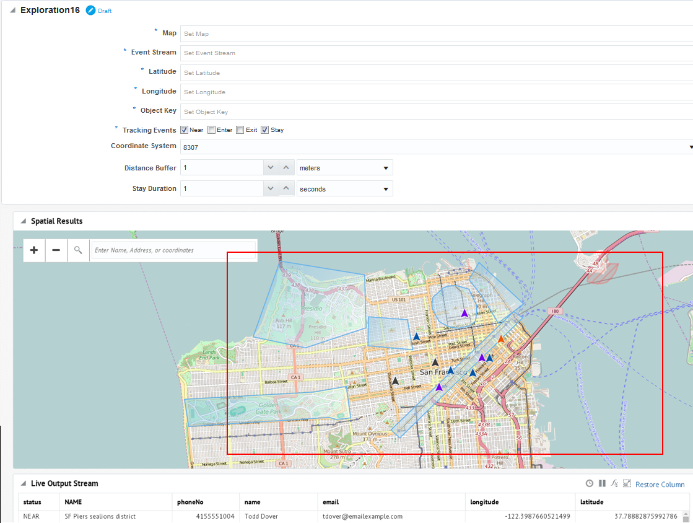Select the orange triangle marker on the map
Viewport: 693px width, 523px height.
(501, 339)
